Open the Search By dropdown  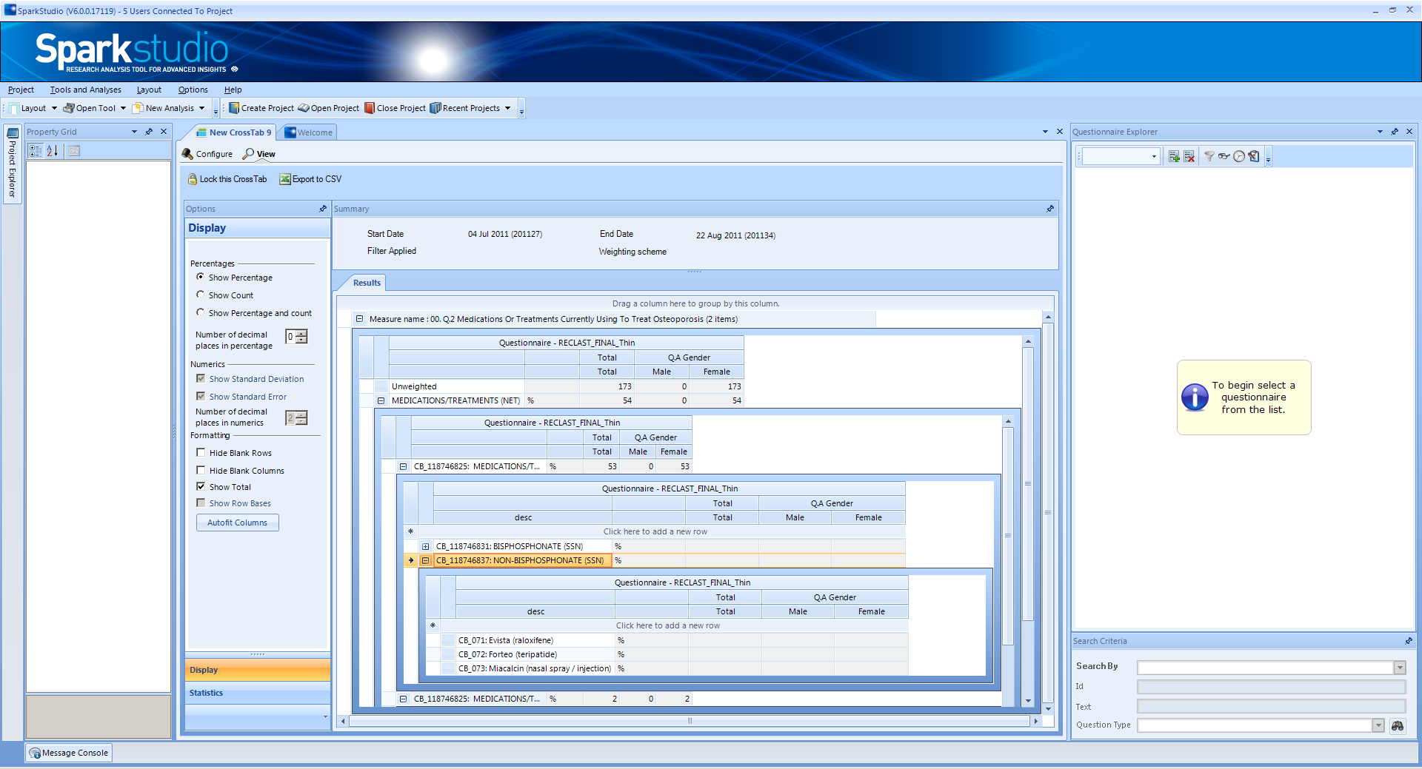pyautogui.click(x=1400, y=668)
